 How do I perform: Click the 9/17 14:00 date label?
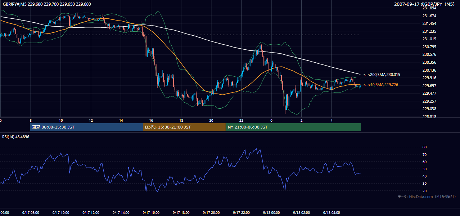[x=121, y=212]
